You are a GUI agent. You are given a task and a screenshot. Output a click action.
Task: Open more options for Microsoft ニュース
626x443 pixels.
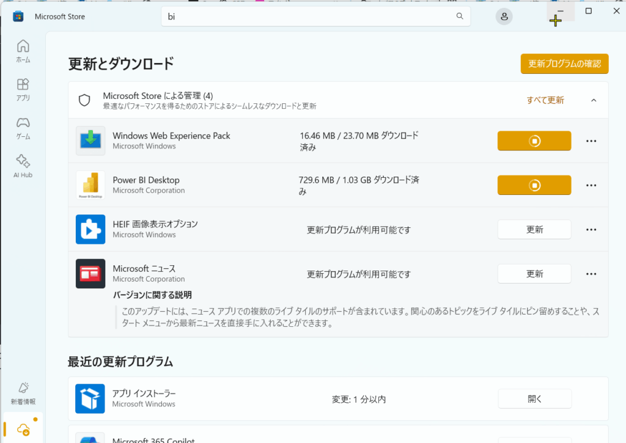point(591,274)
